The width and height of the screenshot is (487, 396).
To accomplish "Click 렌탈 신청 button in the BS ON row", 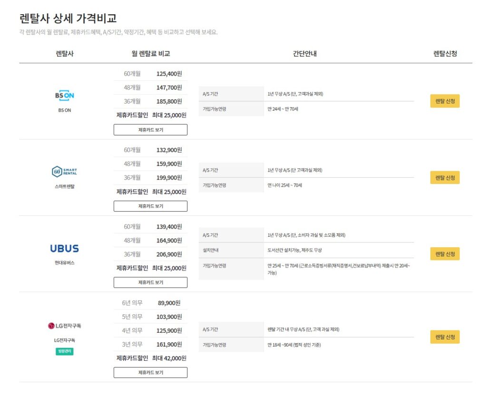I will pos(445,101).
